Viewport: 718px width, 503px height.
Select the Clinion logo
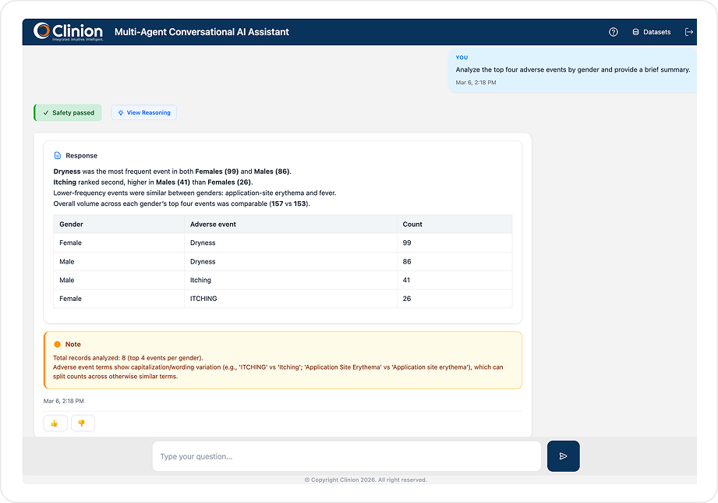click(x=67, y=31)
